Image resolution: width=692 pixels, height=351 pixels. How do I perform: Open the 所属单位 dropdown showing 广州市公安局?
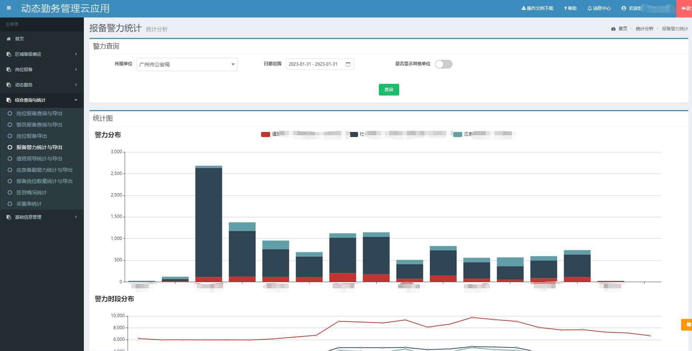[187, 65]
